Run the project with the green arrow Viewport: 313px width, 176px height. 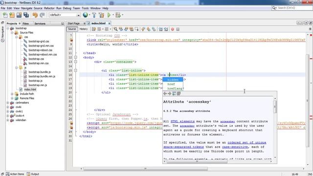pyautogui.click(x=109, y=15)
